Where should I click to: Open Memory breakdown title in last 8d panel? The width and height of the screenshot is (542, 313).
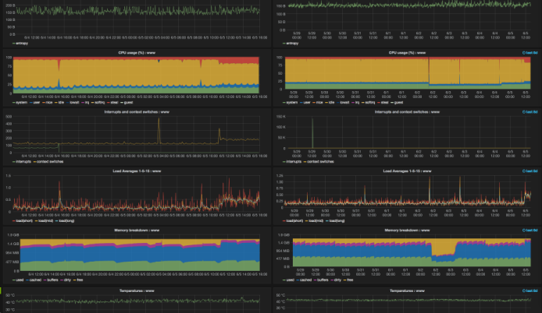[x=407, y=230]
